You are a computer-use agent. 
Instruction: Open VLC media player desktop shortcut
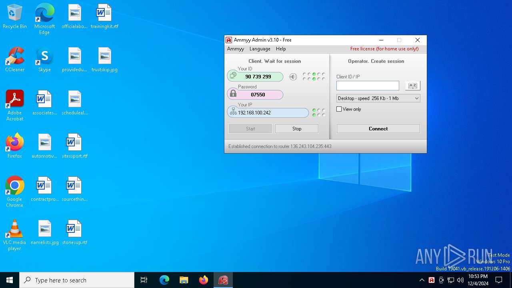[x=15, y=235]
